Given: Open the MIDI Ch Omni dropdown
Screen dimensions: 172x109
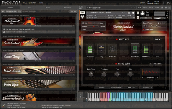Looking at the screenshot, I should pos(96,18).
